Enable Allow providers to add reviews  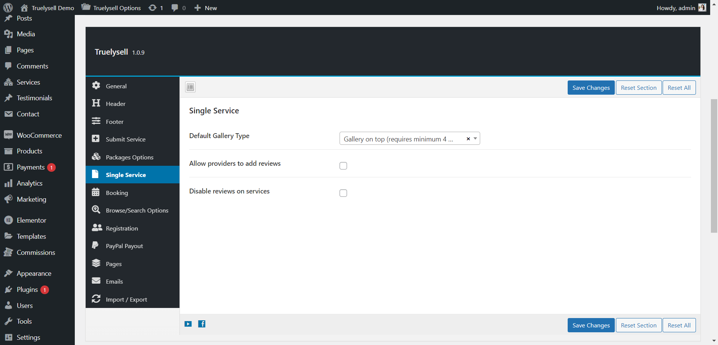[343, 166]
